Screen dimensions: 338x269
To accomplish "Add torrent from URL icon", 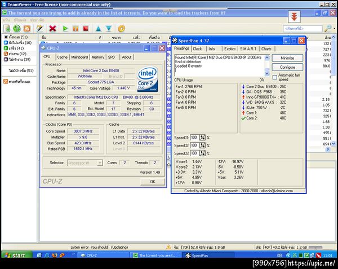I will (x=17, y=28).
